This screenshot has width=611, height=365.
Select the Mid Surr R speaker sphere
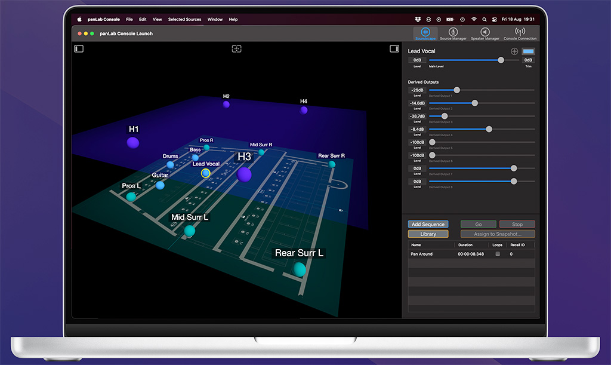[261, 152]
